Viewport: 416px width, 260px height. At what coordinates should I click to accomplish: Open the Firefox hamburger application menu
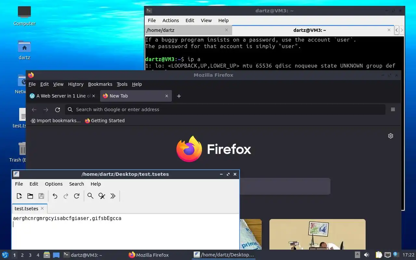click(393, 110)
